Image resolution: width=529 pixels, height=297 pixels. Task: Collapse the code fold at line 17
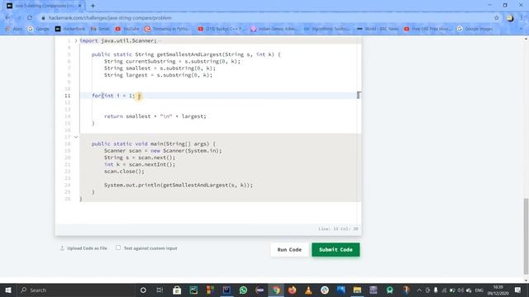76,137
